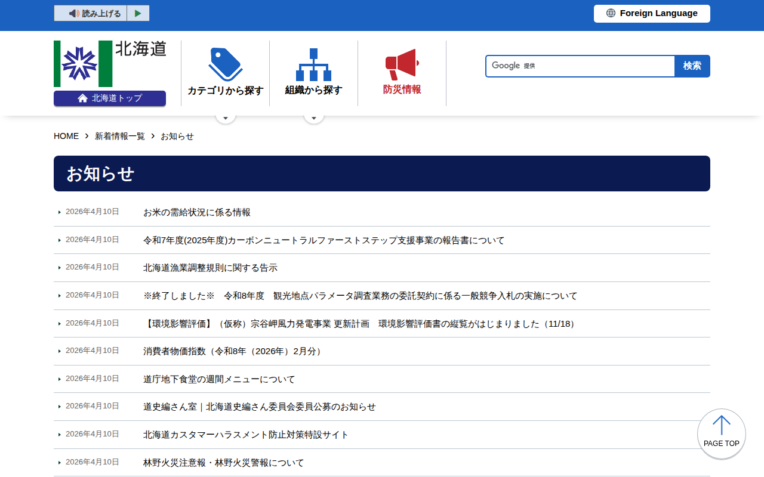The width and height of the screenshot is (764, 477).
Task: Focus the Google search input field
Action: click(580, 66)
